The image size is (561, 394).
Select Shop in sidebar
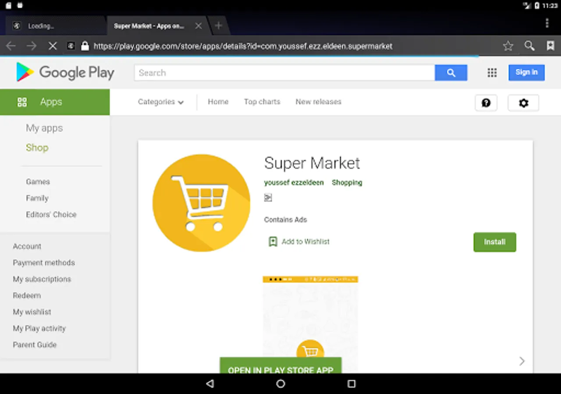pos(37,148)
